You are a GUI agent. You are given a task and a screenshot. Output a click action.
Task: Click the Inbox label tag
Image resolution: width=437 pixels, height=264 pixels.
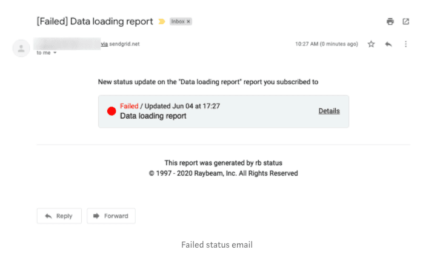[178, 22]
